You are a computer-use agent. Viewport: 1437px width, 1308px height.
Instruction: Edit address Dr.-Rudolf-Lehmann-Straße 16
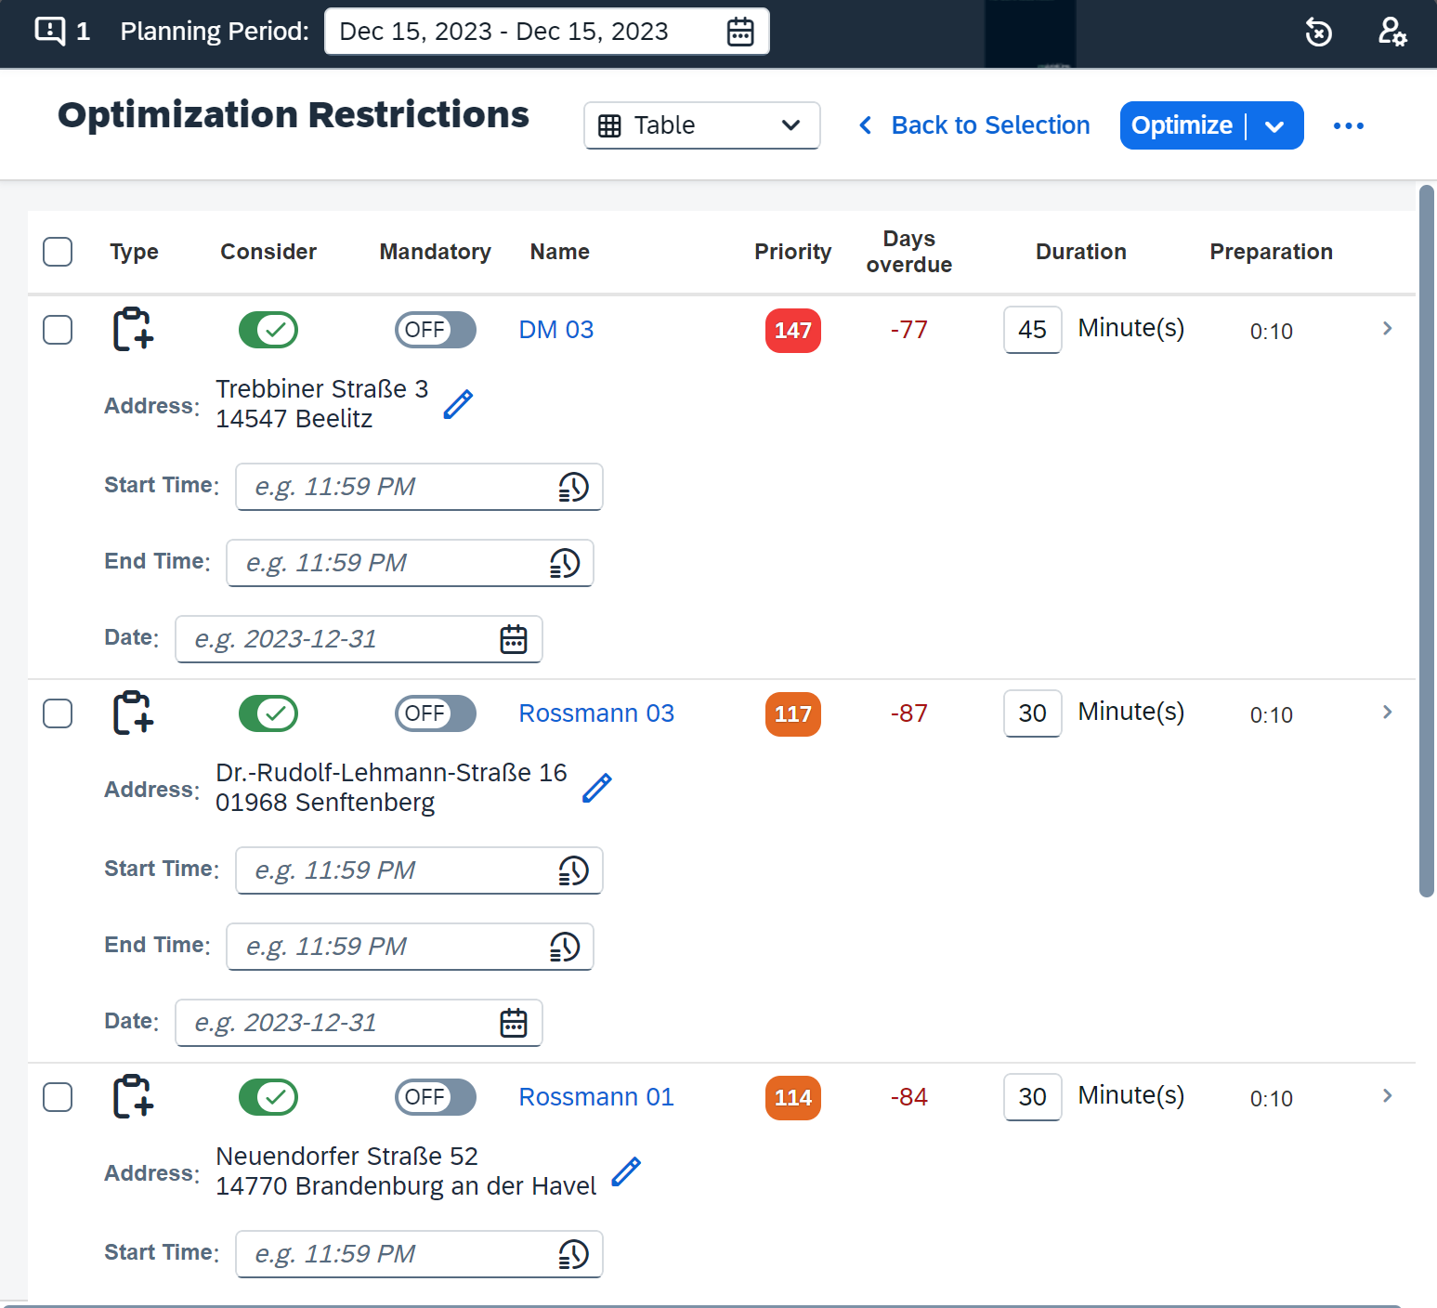(596, 788)
